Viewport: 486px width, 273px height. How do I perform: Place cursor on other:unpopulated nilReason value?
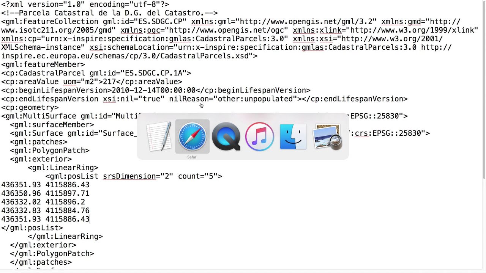point(255,99)
